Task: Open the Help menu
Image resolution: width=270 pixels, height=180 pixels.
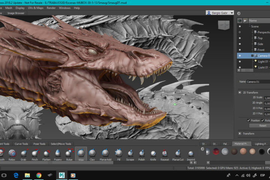Action: tap(77, 8)
